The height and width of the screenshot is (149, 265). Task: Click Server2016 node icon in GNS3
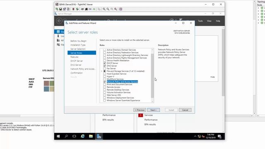[x=49, y=86]
